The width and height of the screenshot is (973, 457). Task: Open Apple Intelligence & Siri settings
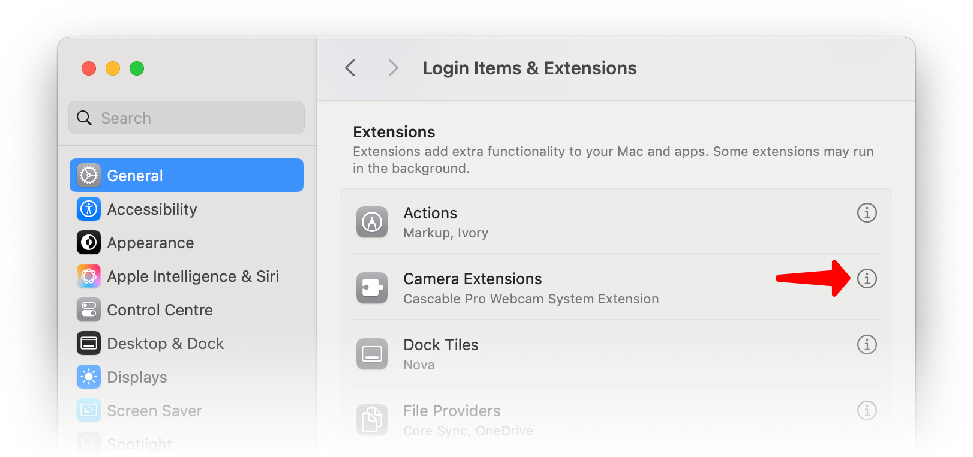point(187,276)
